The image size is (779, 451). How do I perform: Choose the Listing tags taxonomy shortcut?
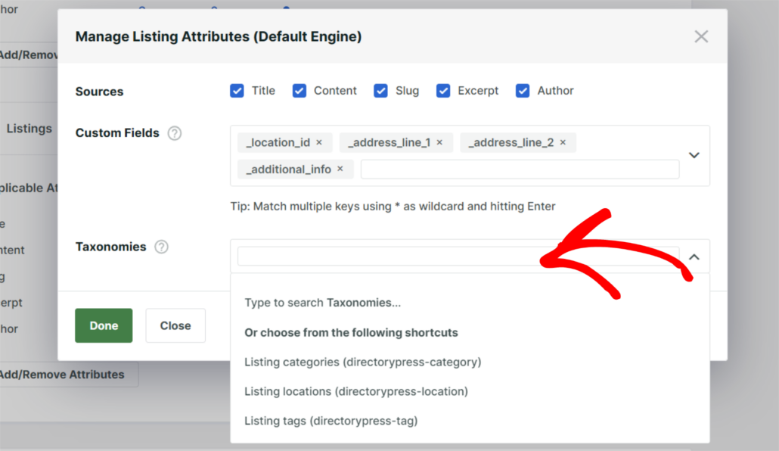coord(331,421)
